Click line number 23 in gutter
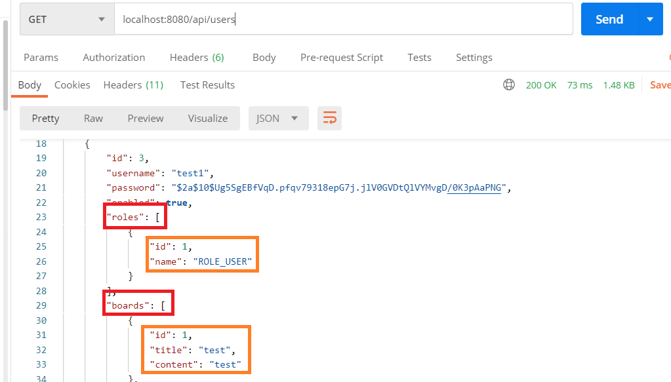The image size is (671, 382). (41, 217)
